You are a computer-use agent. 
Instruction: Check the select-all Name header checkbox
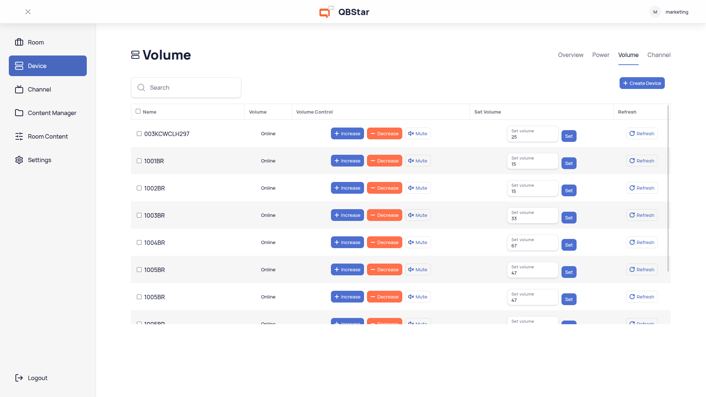138,111
